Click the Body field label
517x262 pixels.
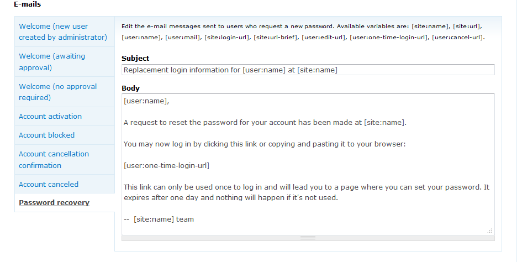[x=130, y=88]
